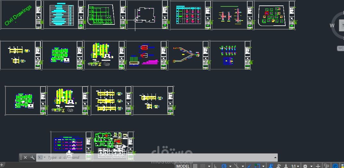
Task: Select the green axes grid plan sheet
Action: (x=105, y=14)
